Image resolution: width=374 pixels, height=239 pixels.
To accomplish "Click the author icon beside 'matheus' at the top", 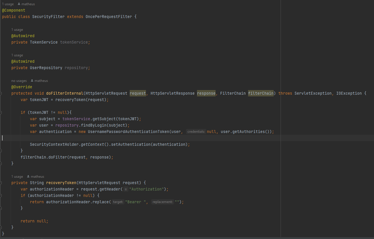I will point(19,4).
